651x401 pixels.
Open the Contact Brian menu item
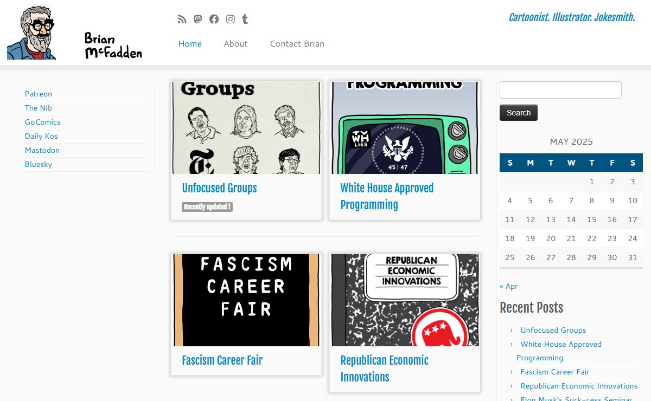297,44
